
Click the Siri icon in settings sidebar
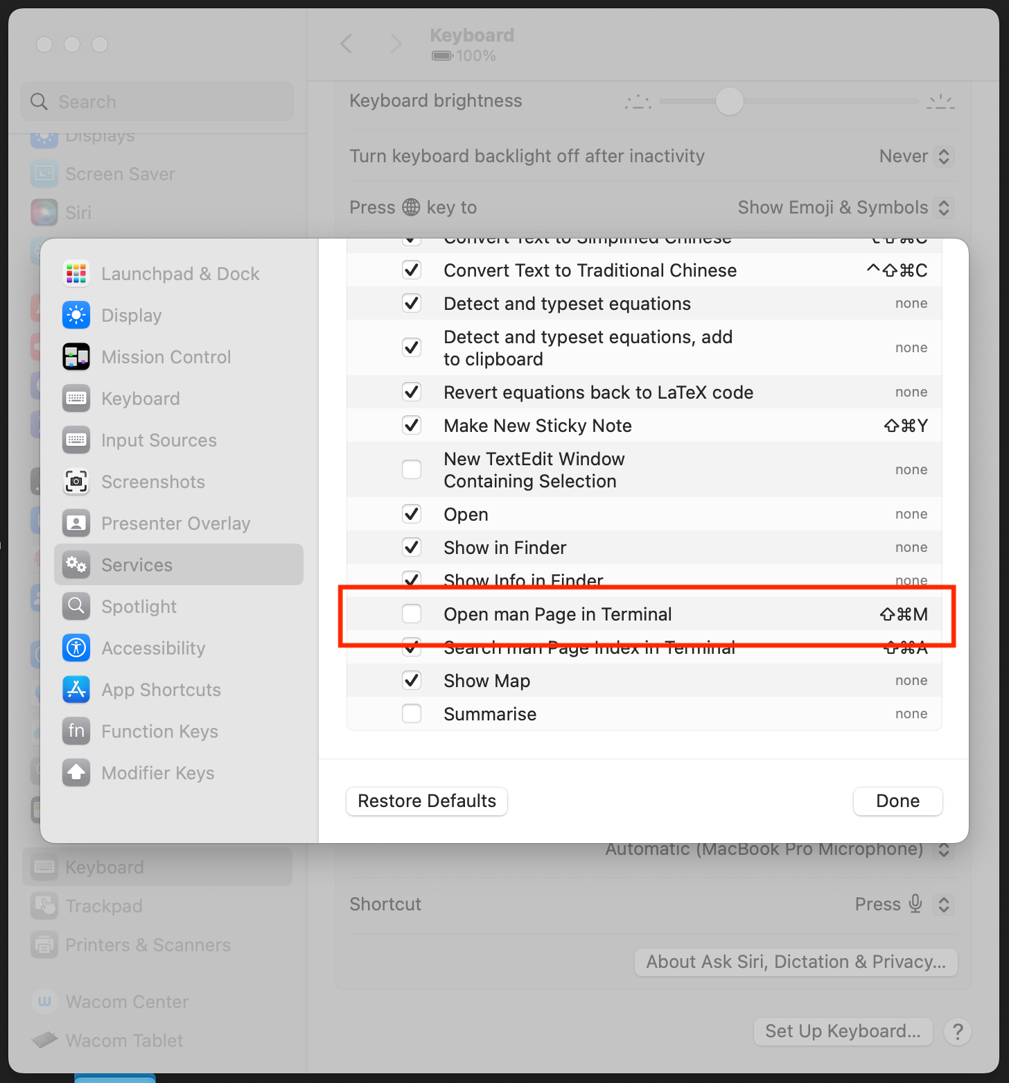44,212
